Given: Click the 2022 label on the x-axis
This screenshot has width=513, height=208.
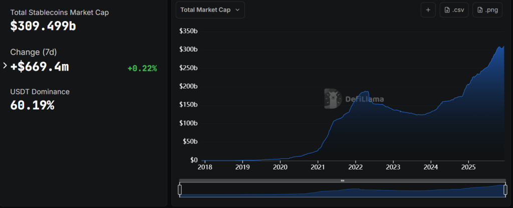Looking at the screenshot, I should 355,167.
